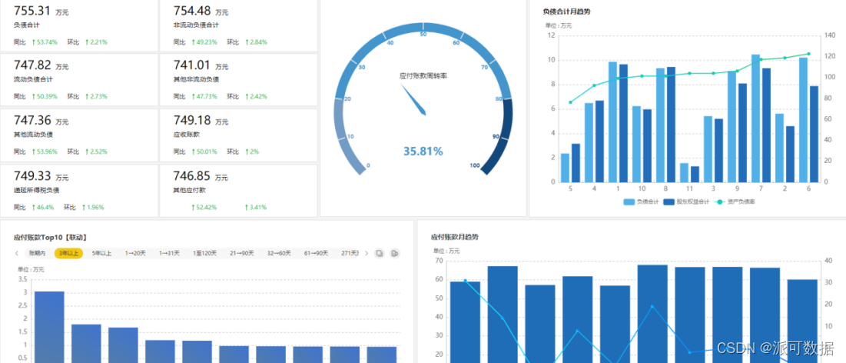Click the left arrow beside the 账期内 tab
846x363 pixels.
coord(17,253)
